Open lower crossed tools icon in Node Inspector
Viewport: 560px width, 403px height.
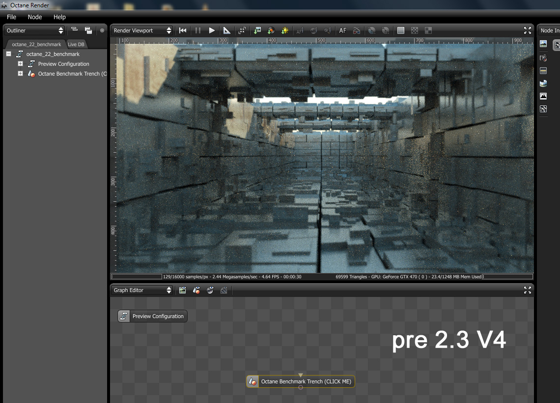(543, 109)
